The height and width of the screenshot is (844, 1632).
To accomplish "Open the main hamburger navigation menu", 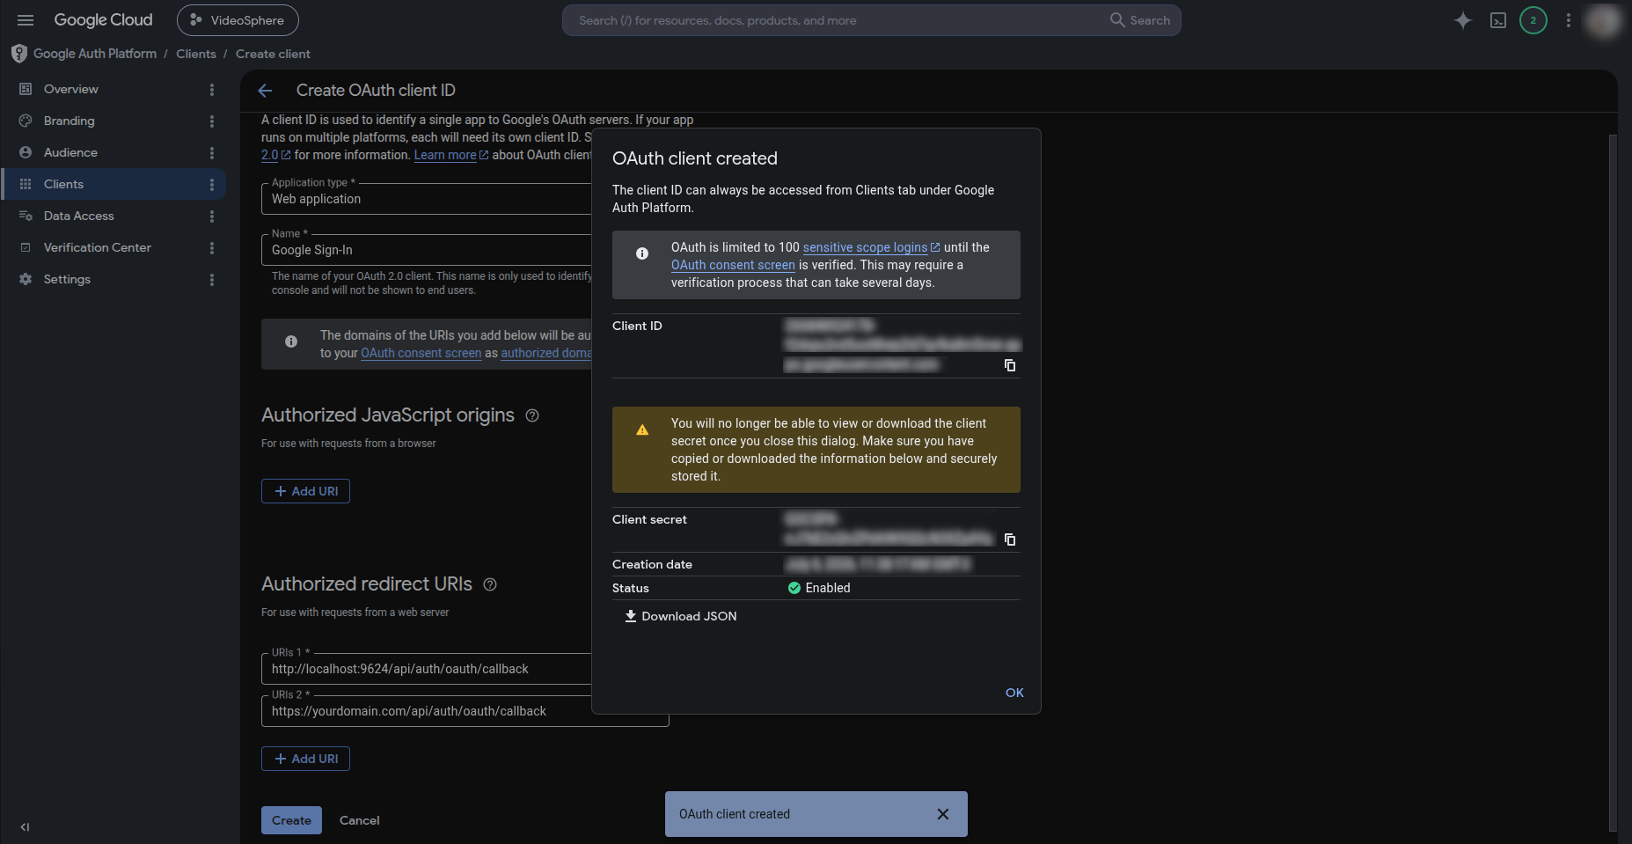I will [26, 20].
